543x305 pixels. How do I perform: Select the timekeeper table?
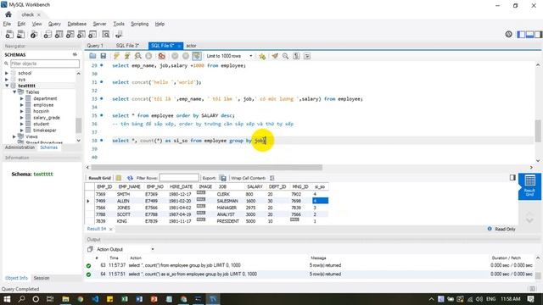(45, 130)
